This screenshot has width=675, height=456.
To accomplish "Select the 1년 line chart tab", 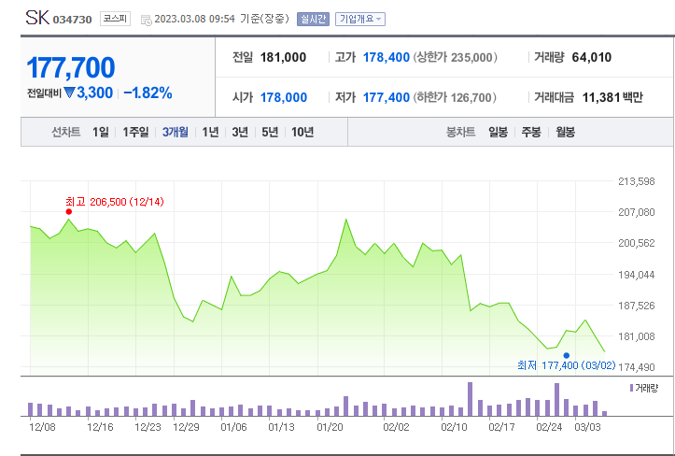I will pyautogui.click(x=210, y=132).
